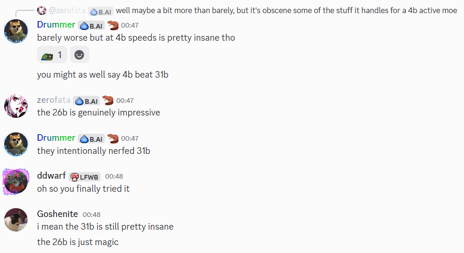Click ddwarf's avatar picture

coord(16,182)
